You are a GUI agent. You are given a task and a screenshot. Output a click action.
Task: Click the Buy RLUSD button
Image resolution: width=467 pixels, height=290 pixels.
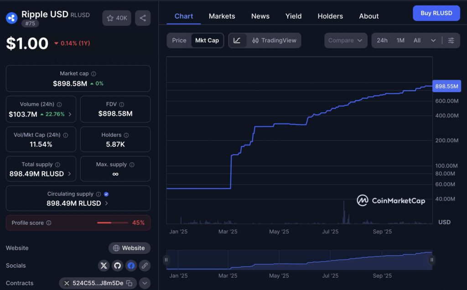tap(436, 13)
